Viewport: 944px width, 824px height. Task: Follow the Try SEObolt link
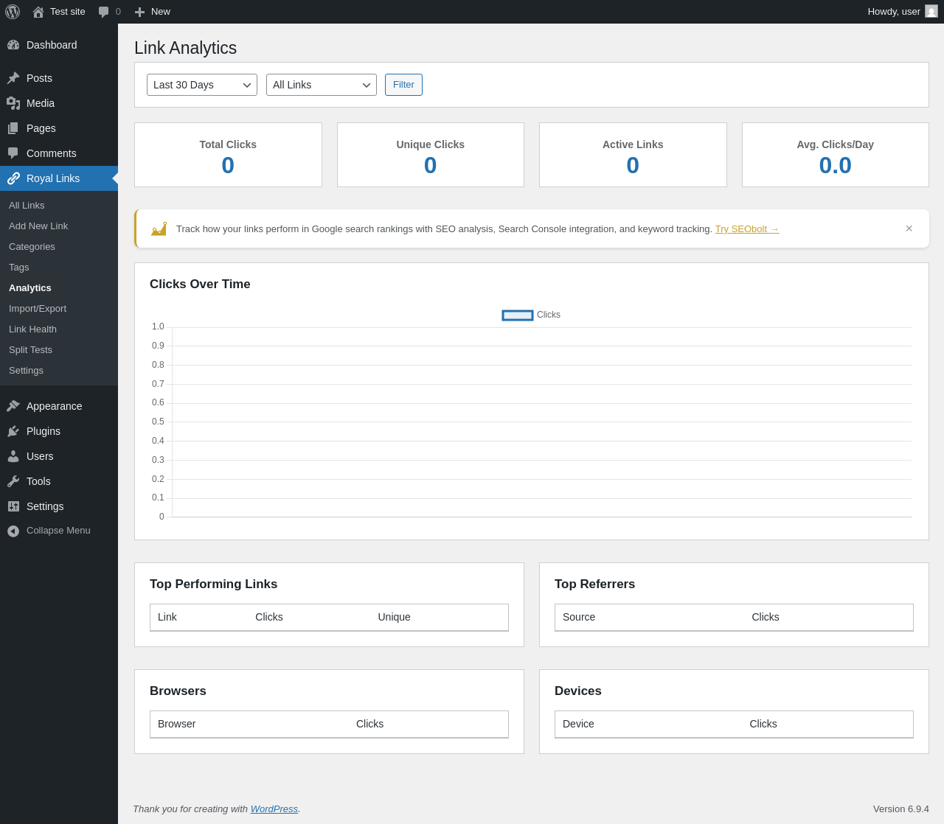tap(746, 229)
